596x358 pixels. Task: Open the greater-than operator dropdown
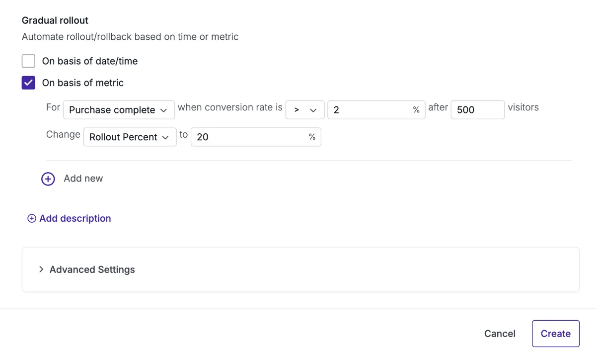305,110
